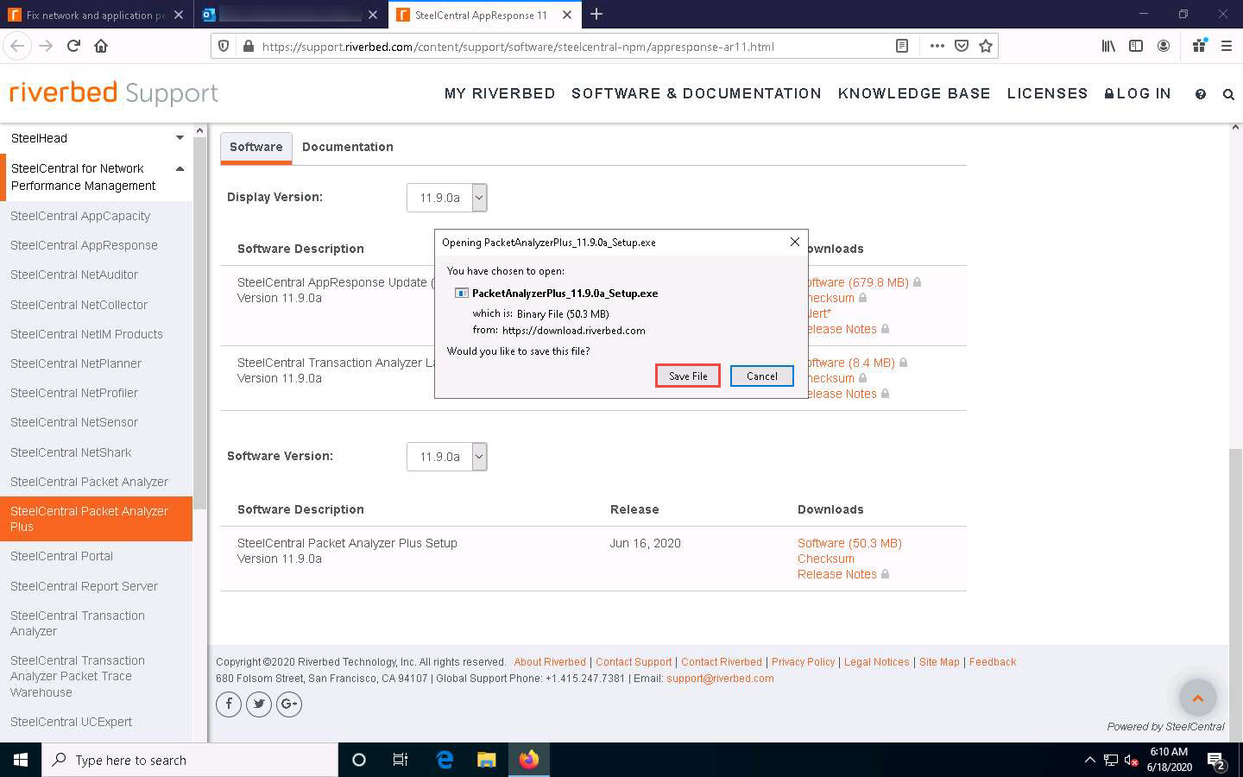The image size is (1243, 777).
Task: Open SOFTWARE & DOCUMENTATION menu
Action: 697,93
